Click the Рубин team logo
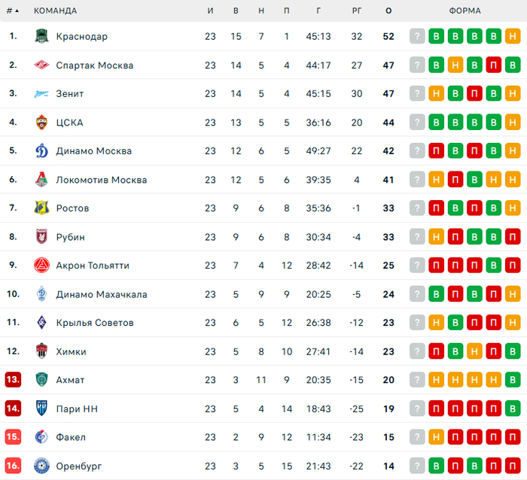Viewport: 527px width, 480px height. pyautogui.click(x=41, y=236)
